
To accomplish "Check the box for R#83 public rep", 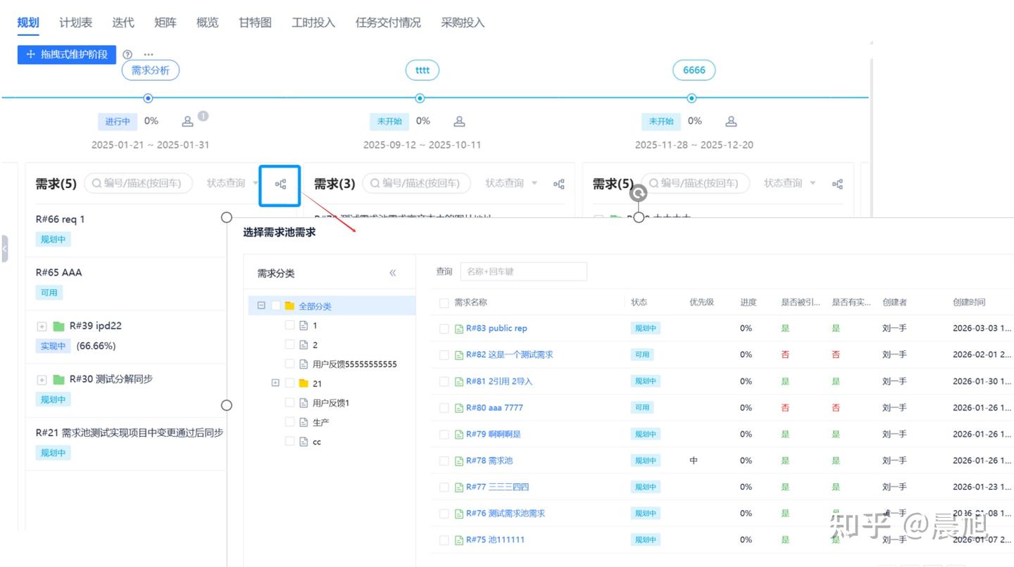I will (444, 329).
